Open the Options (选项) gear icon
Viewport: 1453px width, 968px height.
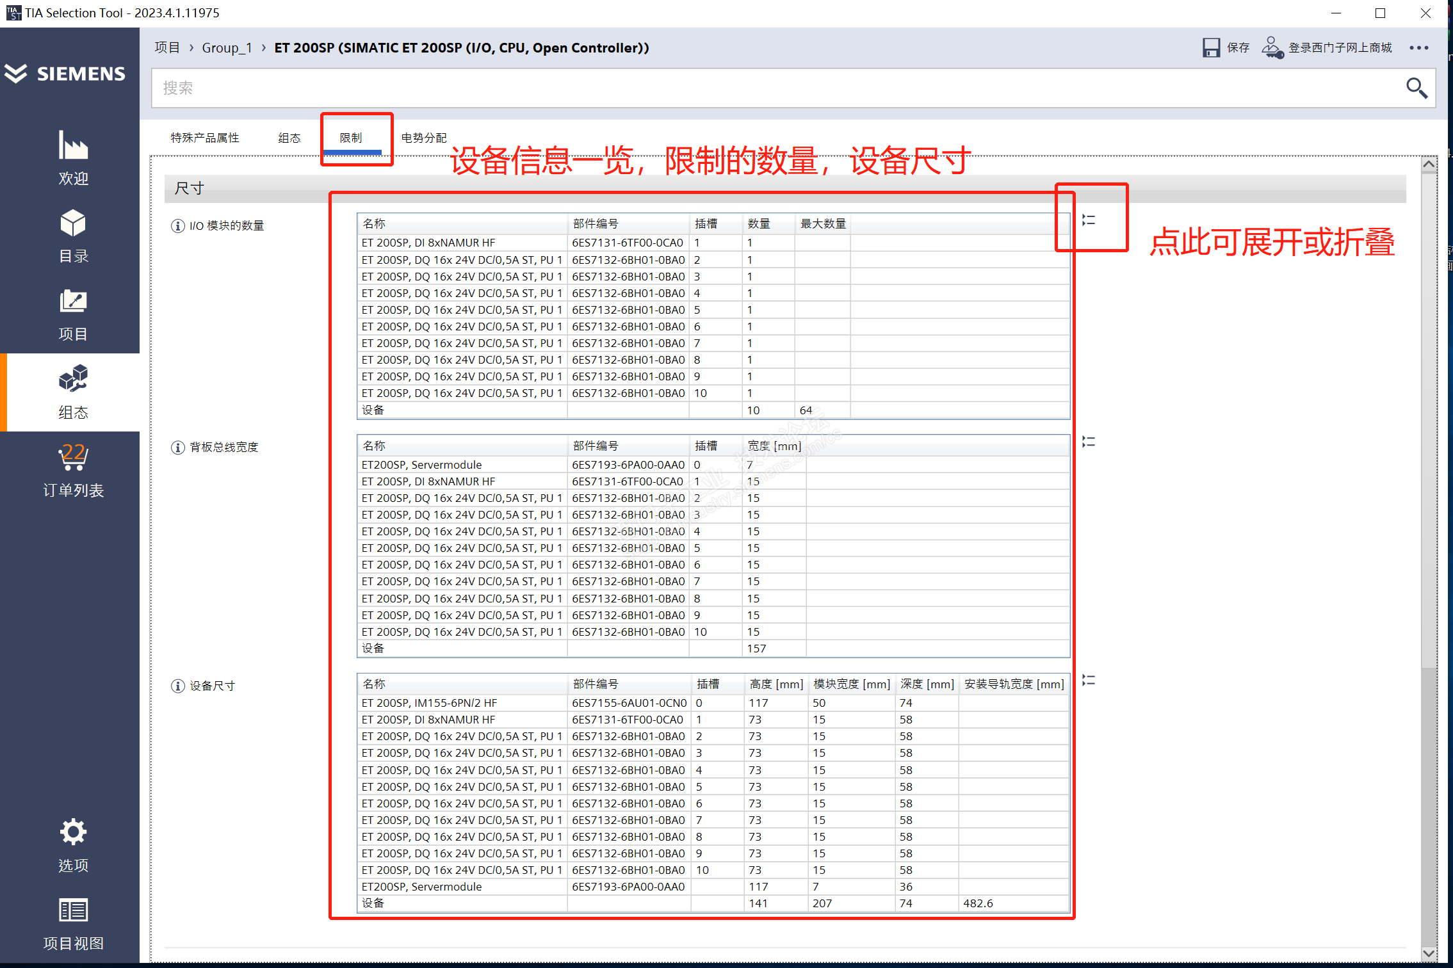(73, 832)
